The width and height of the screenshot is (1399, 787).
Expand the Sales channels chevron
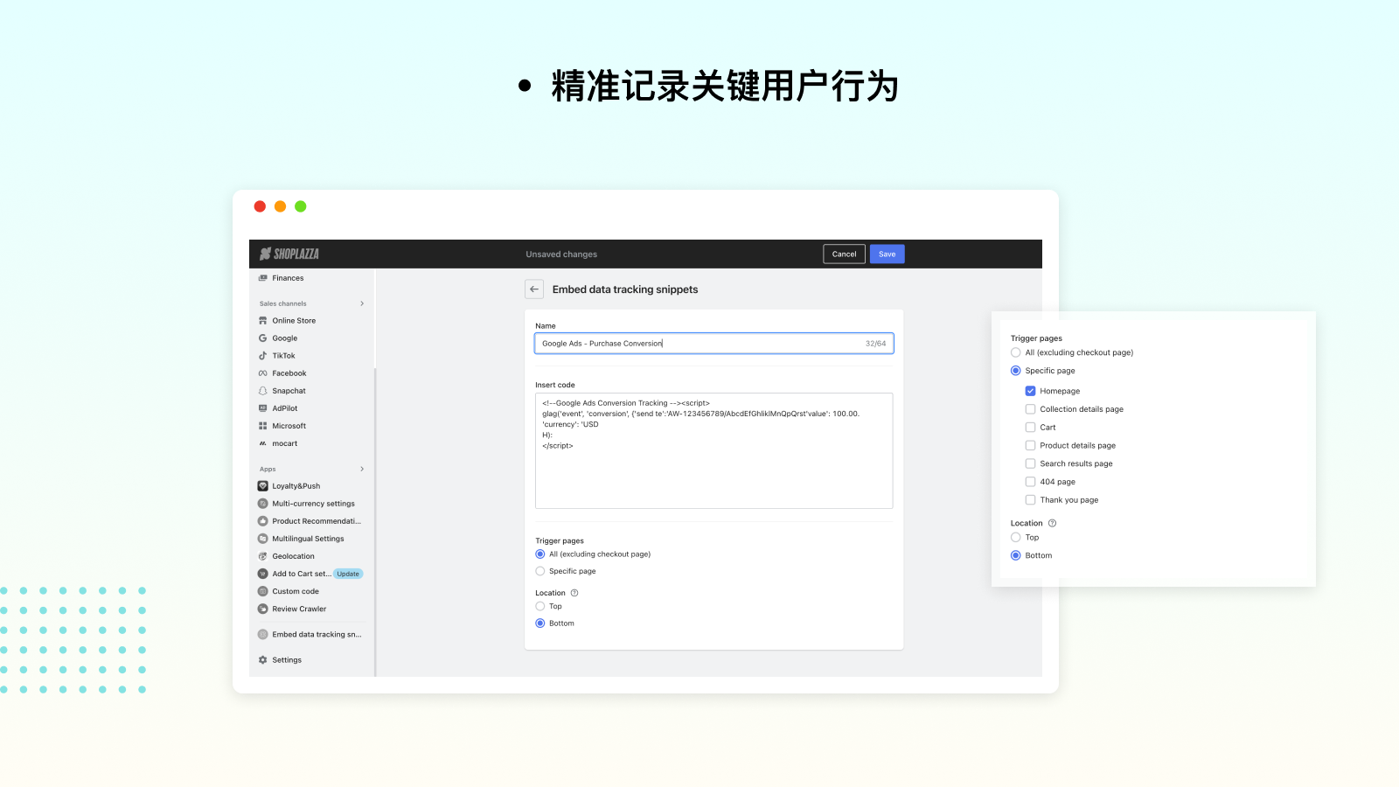[362, 303]
